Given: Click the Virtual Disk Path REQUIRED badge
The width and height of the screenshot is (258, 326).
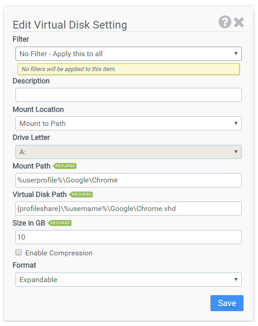Looking at the screenshot, I should [x=81, y=194].
